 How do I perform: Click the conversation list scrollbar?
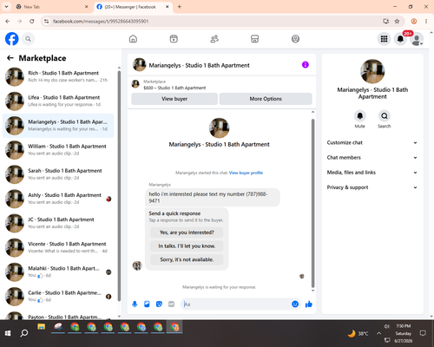pyautogui.click(x=119, y=185)
